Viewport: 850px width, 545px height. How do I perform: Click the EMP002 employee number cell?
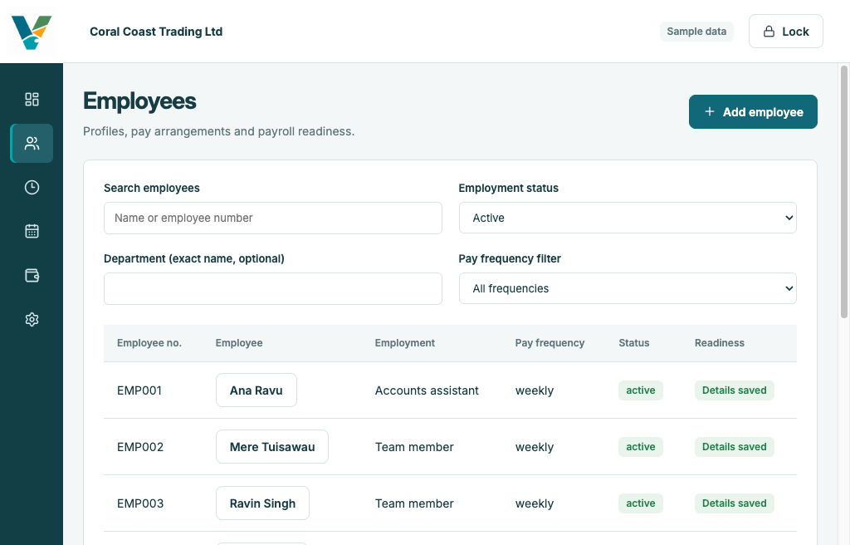pyautogui.click(x=140, y=447)
